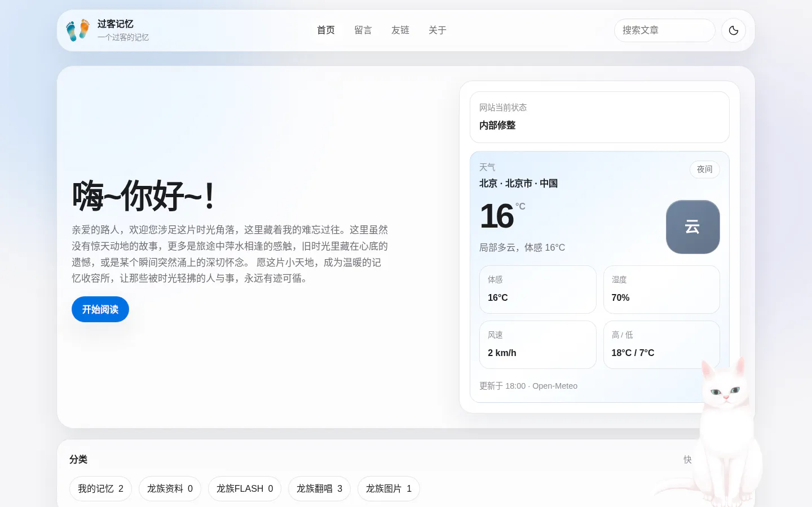Click the 内部修整 site status text
This screenshot has height=507, width=812.
497,125
